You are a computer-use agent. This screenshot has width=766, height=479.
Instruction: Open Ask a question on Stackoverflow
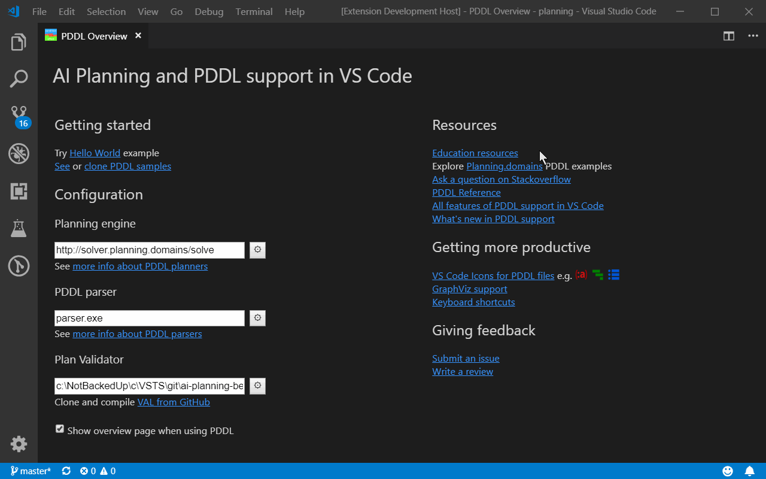501,179
